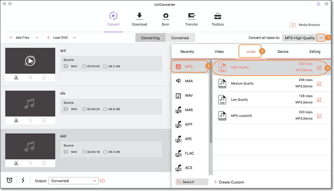Open trim scissors for skd
The image size is (334, 191).
16,163
